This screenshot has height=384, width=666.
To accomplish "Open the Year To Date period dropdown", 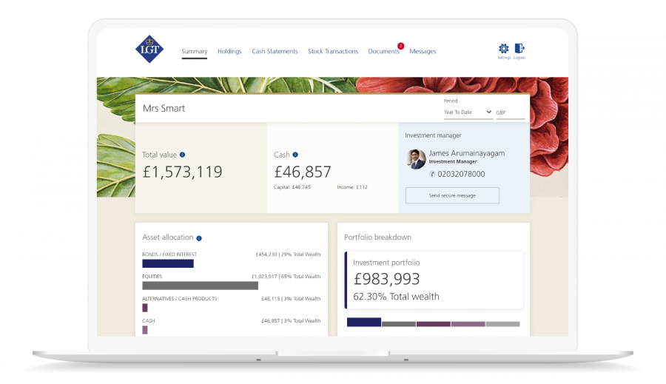I will pos(468,112).
